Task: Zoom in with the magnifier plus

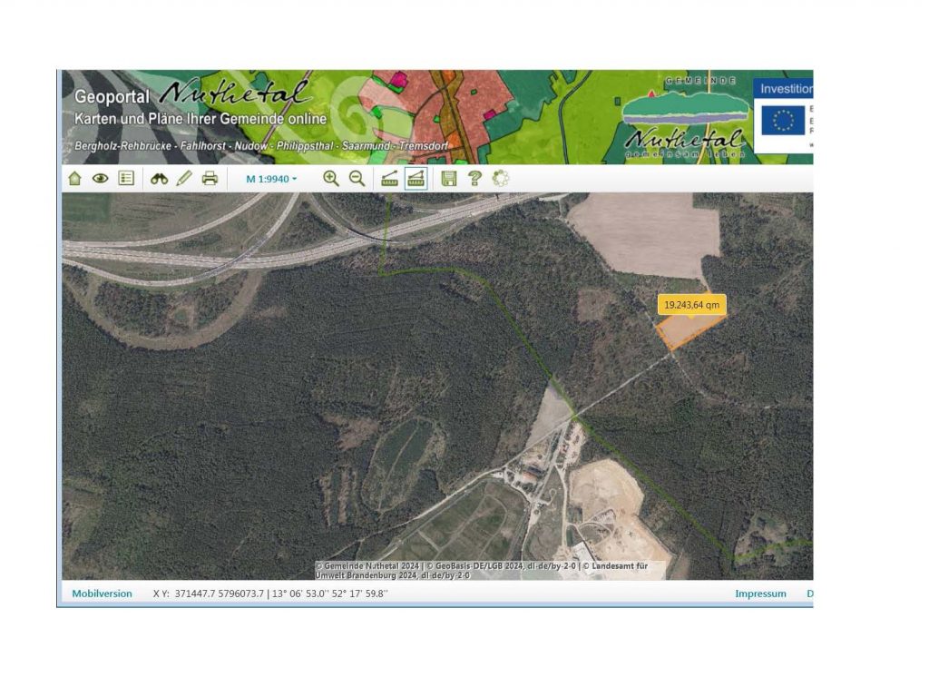Action: 331,179
